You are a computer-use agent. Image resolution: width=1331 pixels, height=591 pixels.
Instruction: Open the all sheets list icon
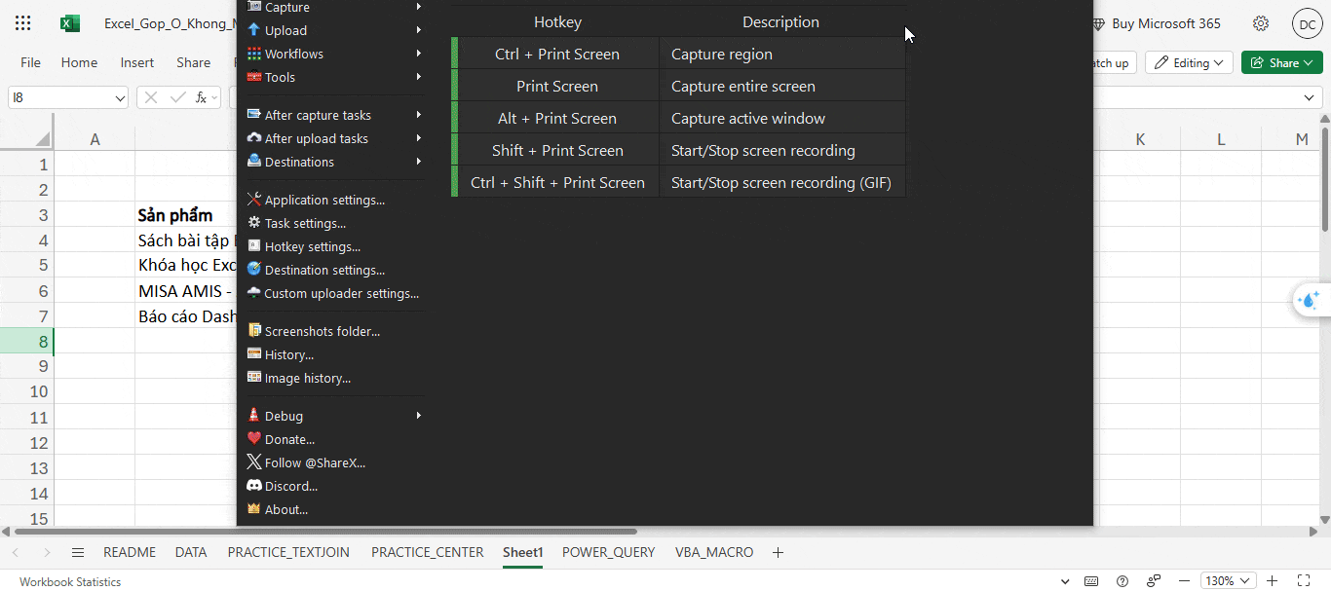click(x=78, y=552)
